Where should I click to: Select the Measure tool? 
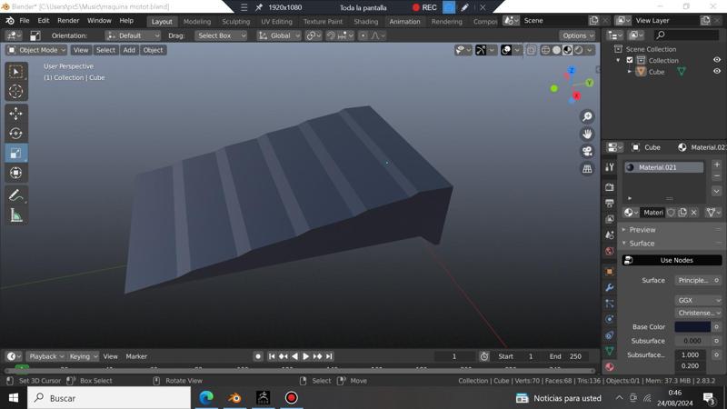(x=15, y=215)
